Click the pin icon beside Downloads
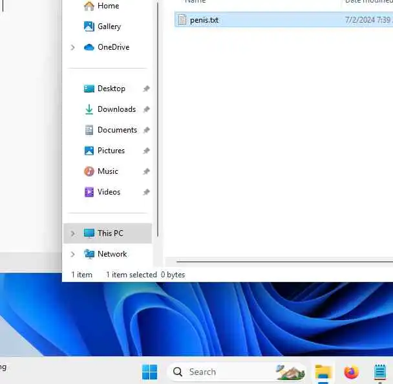The height and width of the screenshot is (384, 393). [x=146, y=109]
